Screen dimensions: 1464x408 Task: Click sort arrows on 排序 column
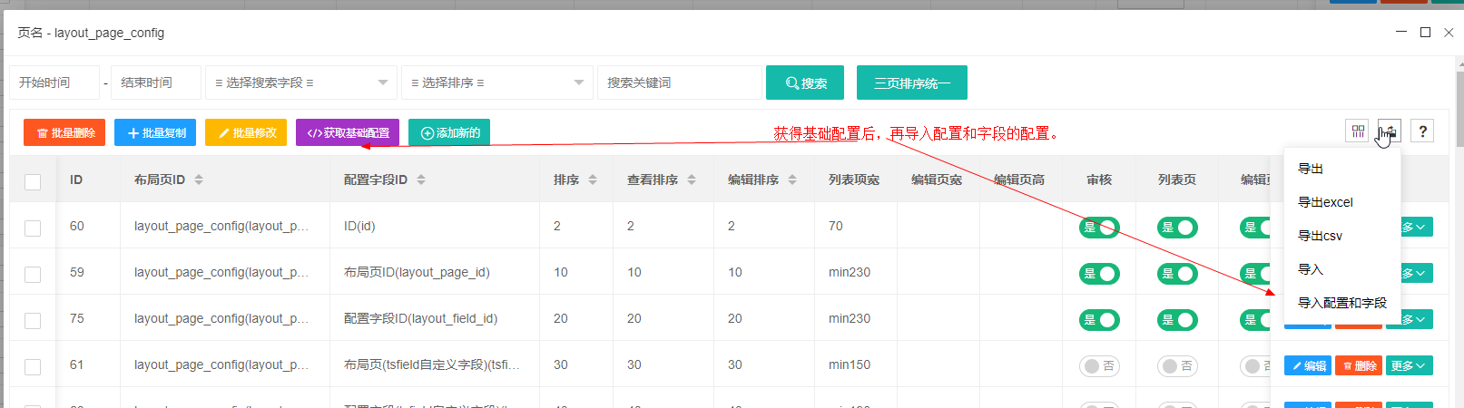593,180
